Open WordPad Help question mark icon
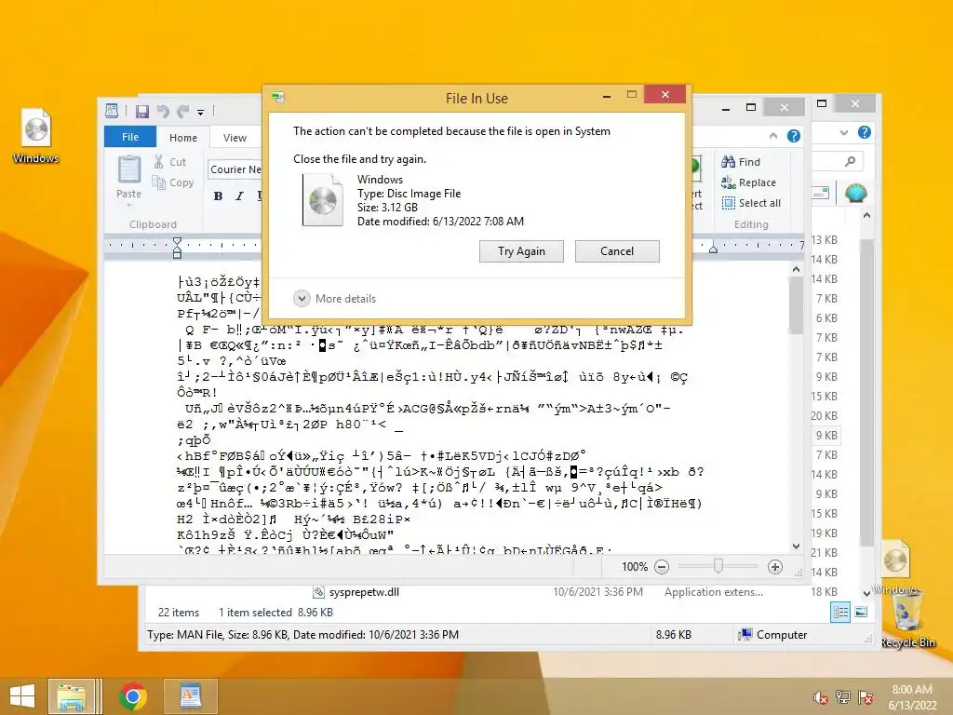This screenshot has width=953, height=715. (794, 136)
